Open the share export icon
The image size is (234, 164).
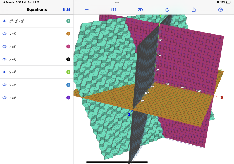coord(194,10)
